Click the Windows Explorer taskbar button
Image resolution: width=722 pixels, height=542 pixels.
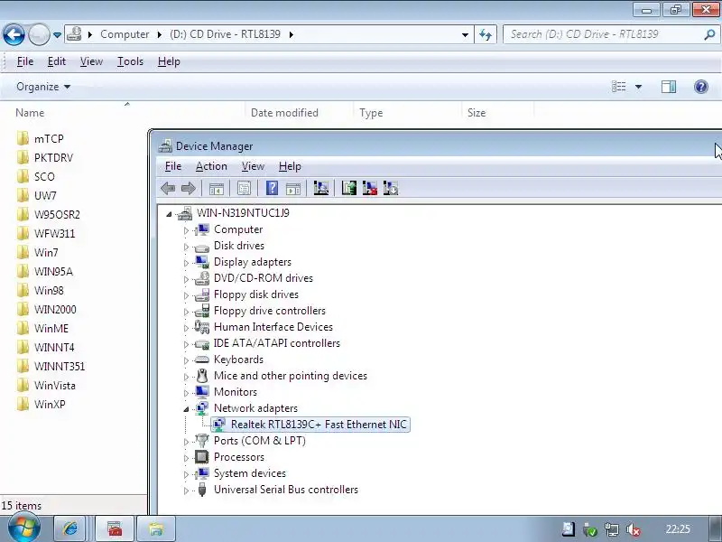156,528
